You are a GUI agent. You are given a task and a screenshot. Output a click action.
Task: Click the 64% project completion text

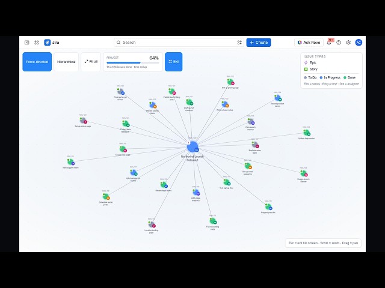154,58
